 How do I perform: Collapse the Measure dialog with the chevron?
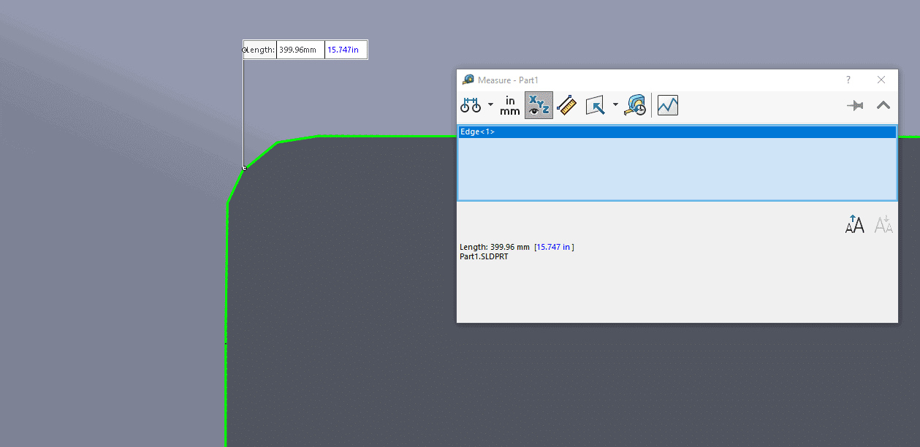[883, 104]
